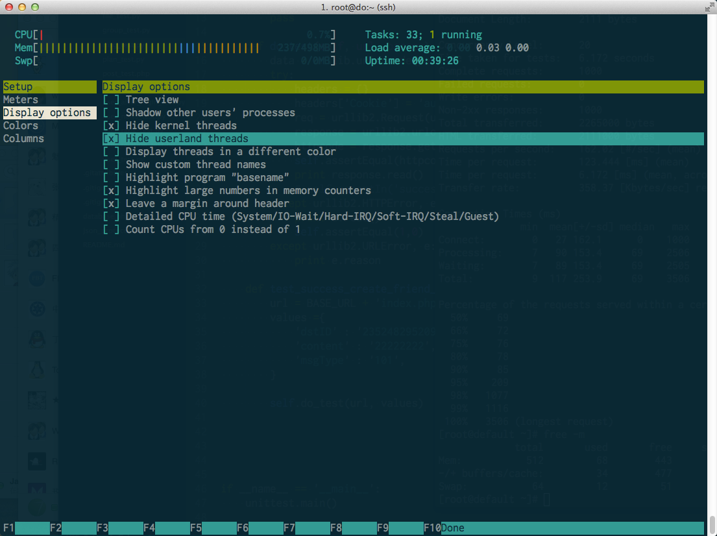This screenshot has width=717, height=536.
Task: Enable Detailed CPU time option
Action: click(111, 216)
